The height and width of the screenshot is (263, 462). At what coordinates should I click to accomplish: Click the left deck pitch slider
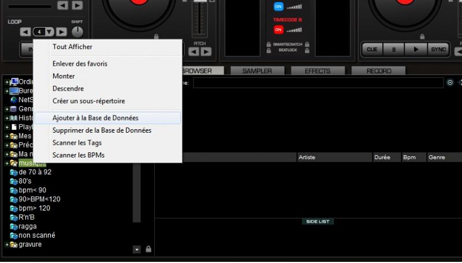[200, 18]
